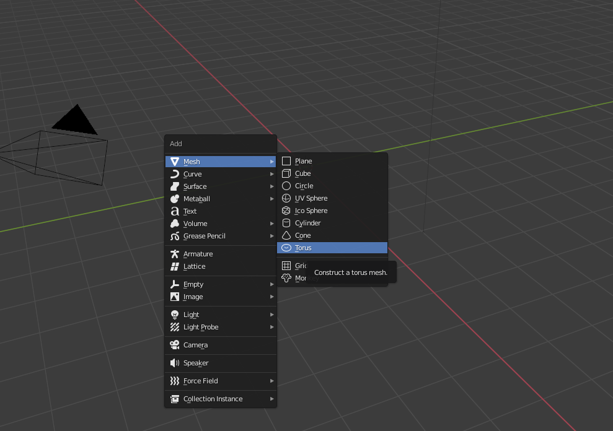The image size is (613, 431).
Task: Click the Cube icon in Mesh submenu
Action: [286, 173]
